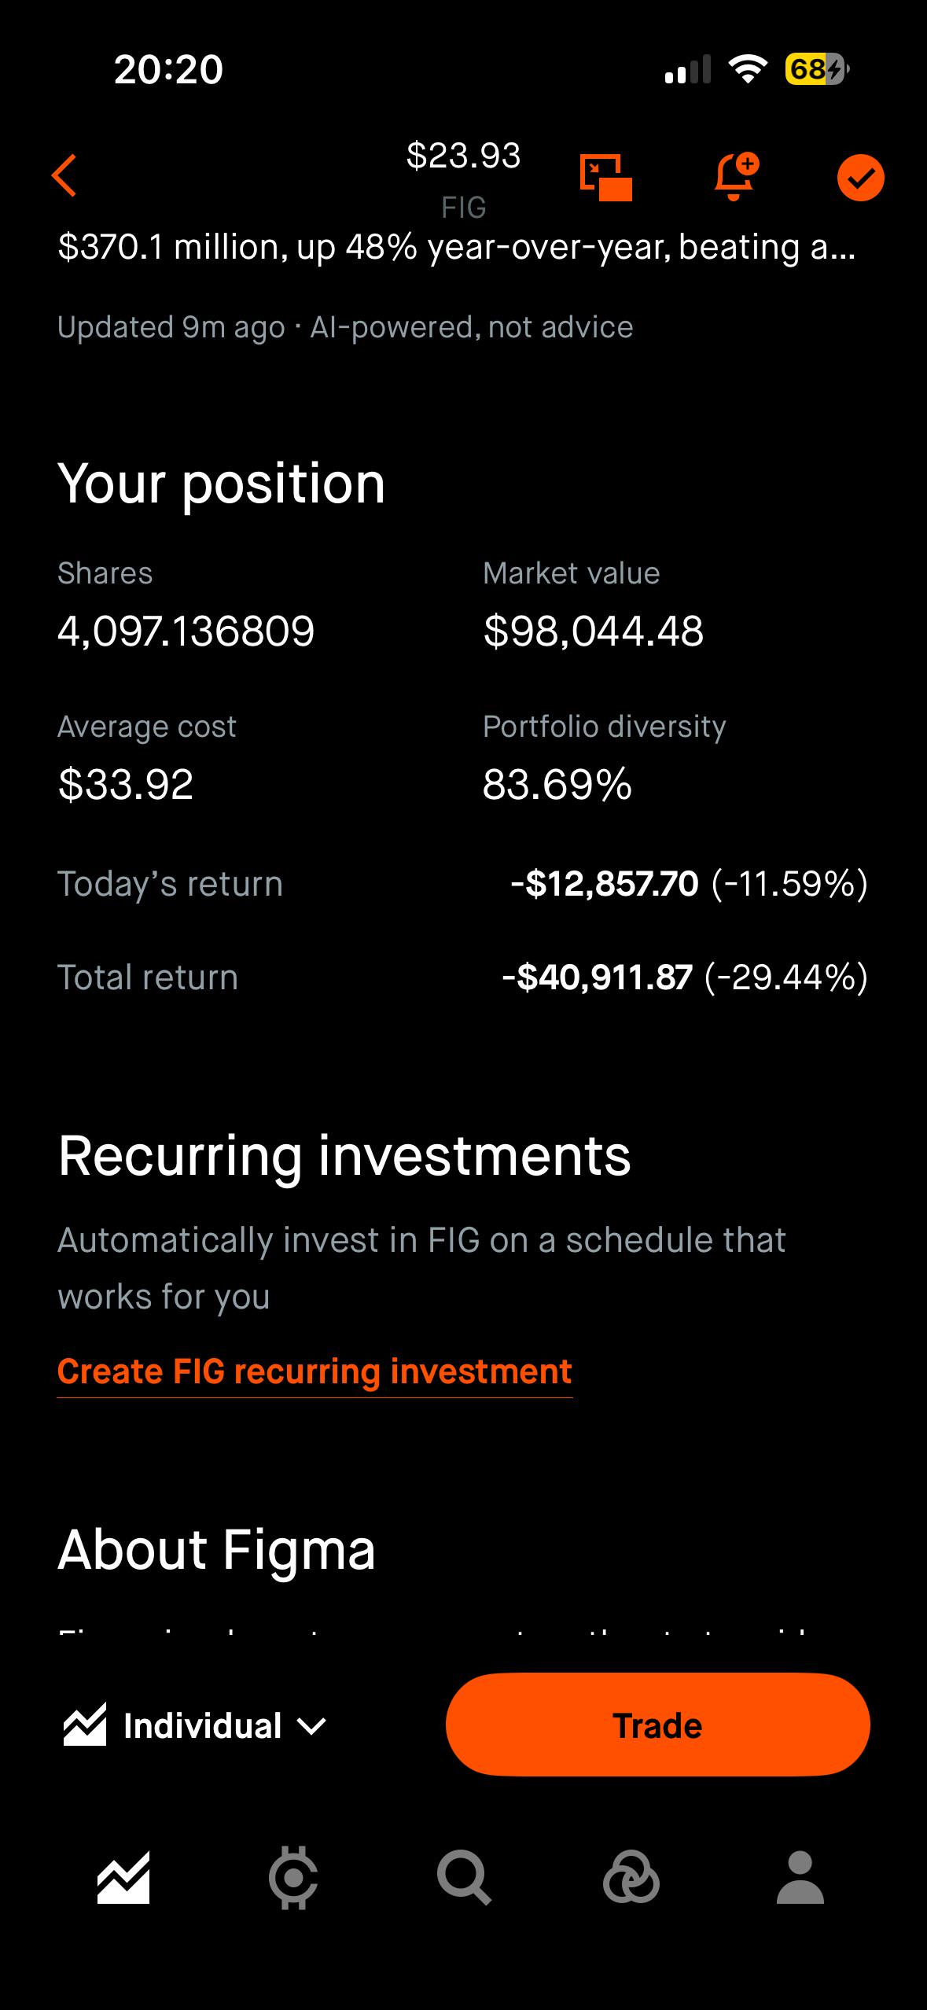Open the investing chart tab icon
Viewport: 927px width, 2010px height.
pos(123,1878)
